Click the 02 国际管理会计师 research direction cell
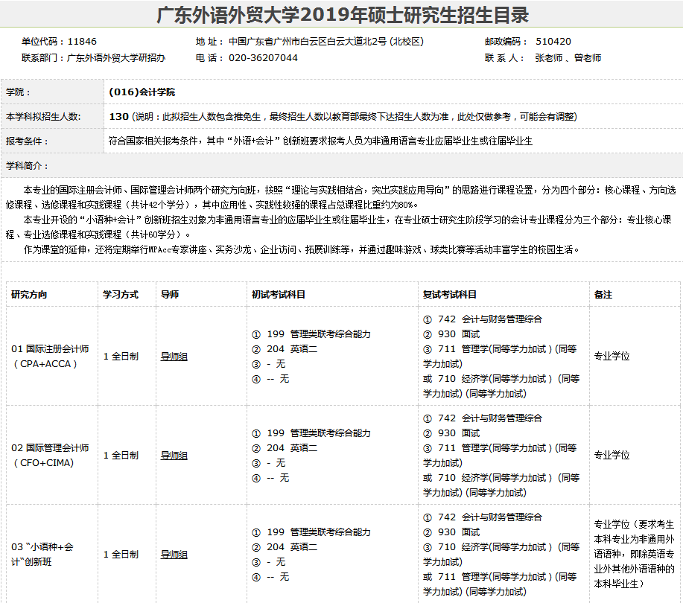 [50, 456]
